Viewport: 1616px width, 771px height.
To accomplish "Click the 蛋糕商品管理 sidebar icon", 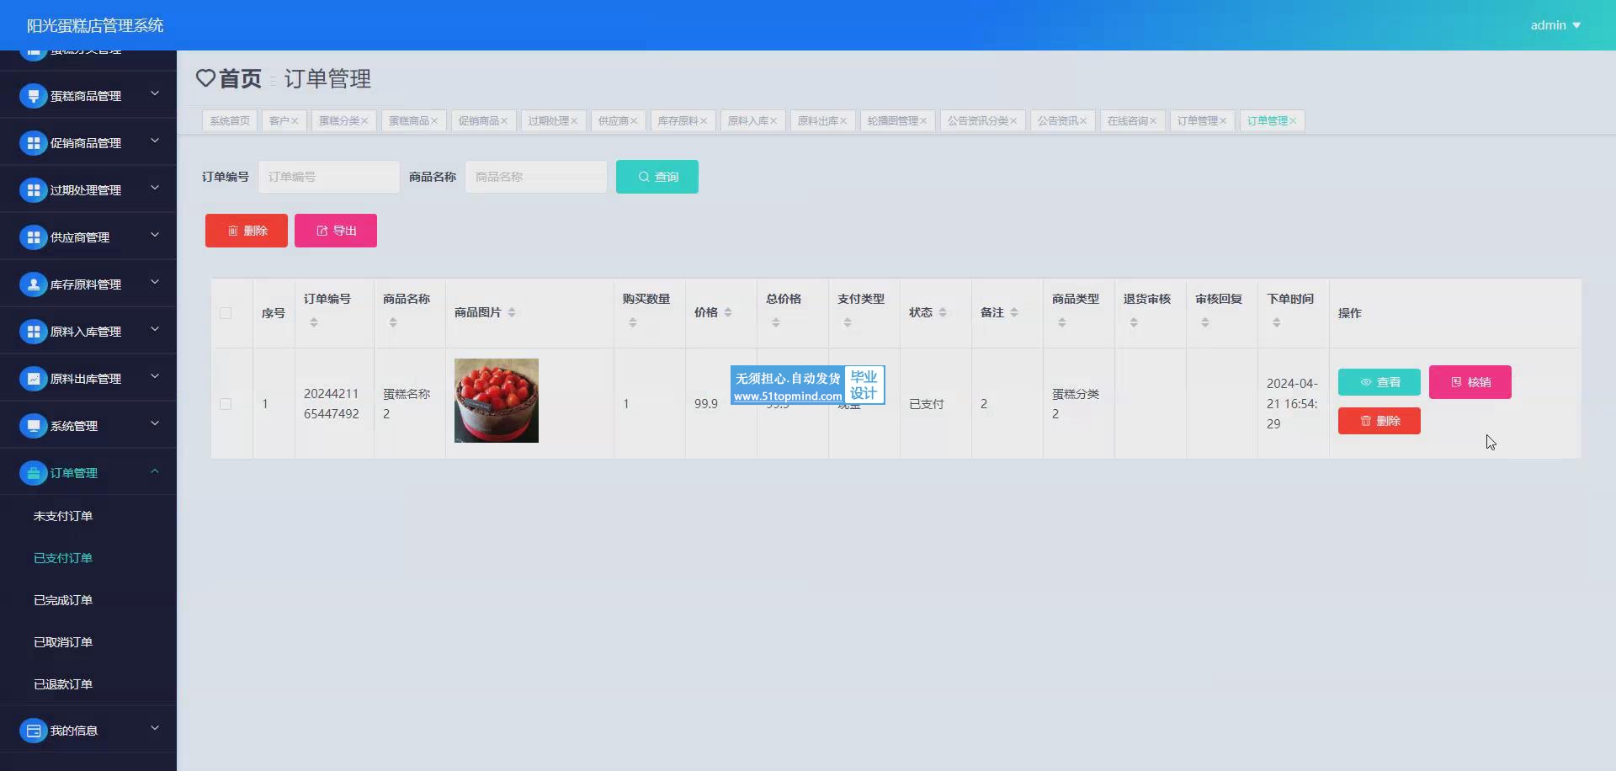I will [x=33, y=96].
